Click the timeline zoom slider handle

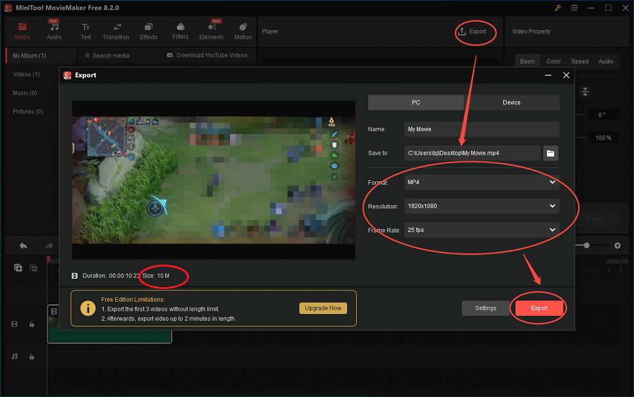pos(586,245)
